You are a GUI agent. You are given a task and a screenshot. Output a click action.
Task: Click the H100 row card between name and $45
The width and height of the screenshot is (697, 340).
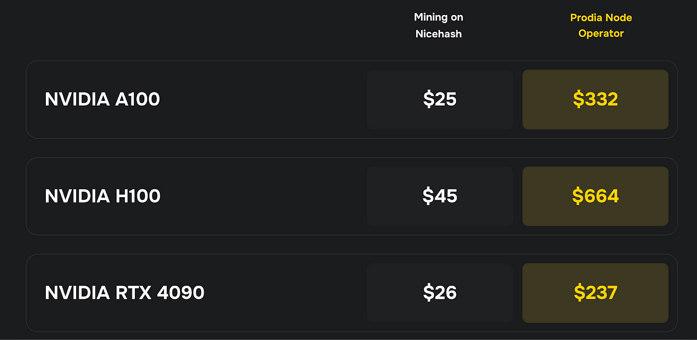[264, 196]
